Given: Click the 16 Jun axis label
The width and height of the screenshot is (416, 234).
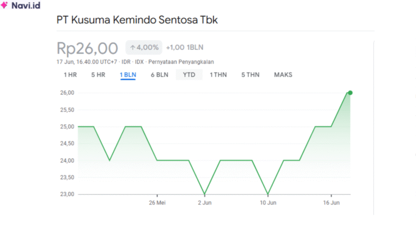Looking at the screenshot, I should (x=331, y=203).
